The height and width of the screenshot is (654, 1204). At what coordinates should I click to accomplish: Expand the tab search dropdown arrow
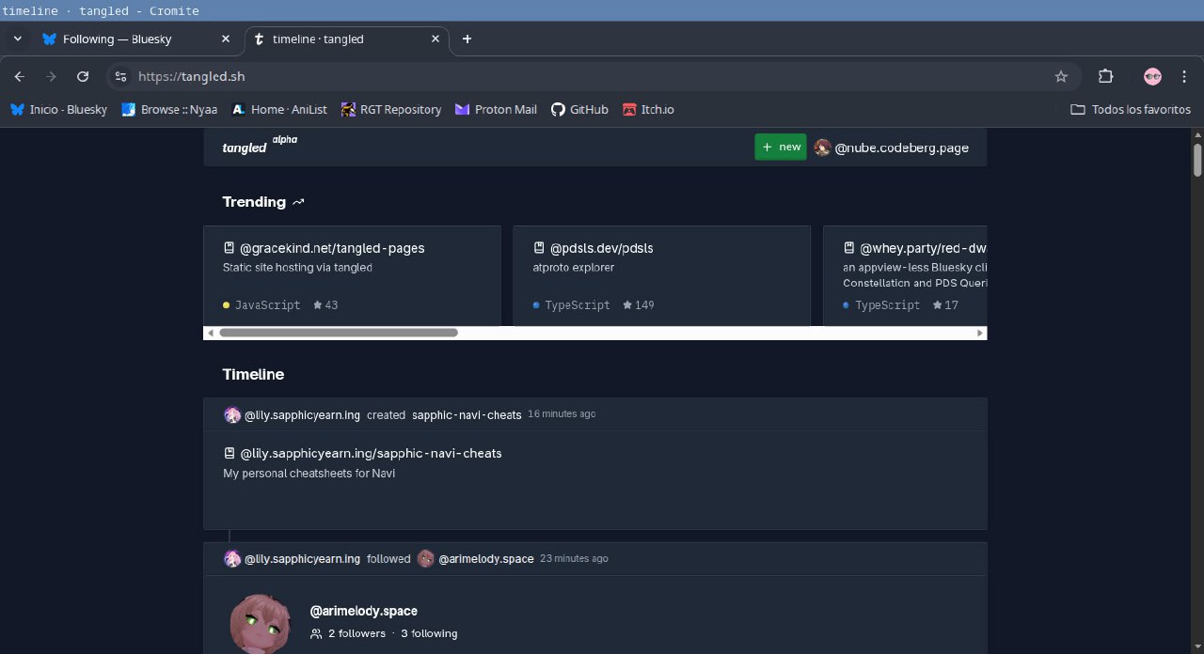(x=17, y=39)
